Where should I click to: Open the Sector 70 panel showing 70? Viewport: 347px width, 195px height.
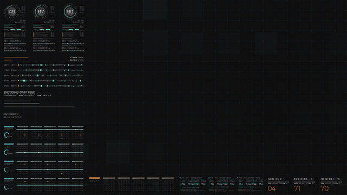click(331, 184)
